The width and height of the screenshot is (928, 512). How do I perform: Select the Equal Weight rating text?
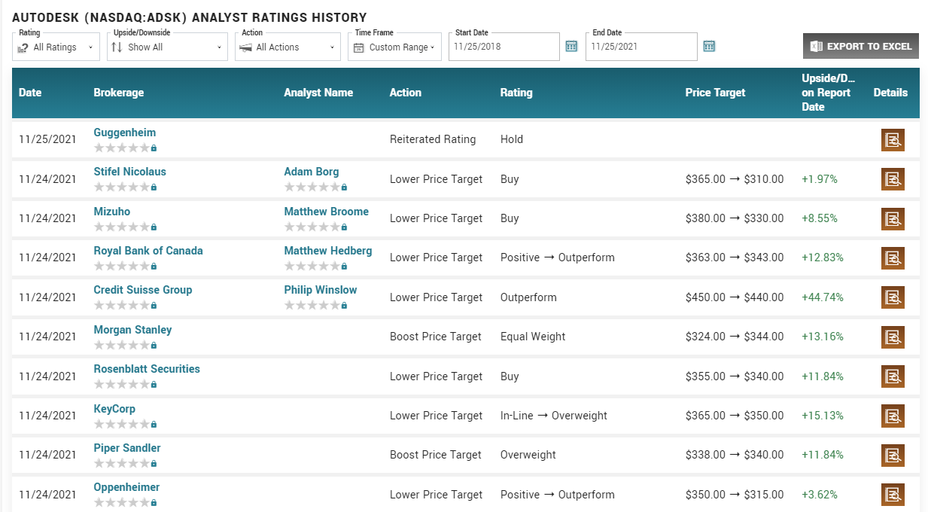(x=533, y=337)
